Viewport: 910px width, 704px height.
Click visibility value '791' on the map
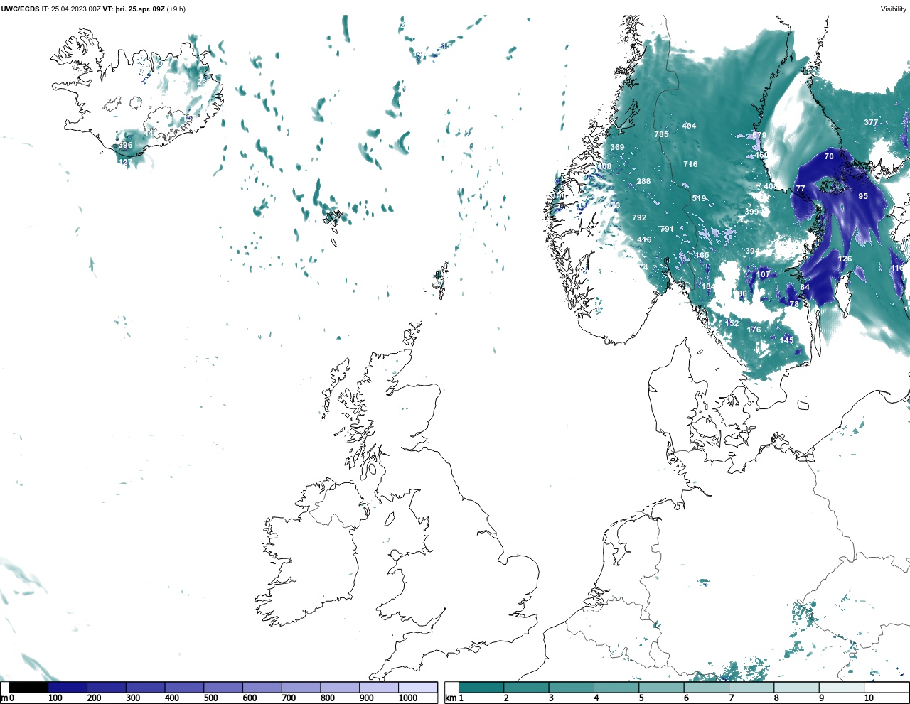click(x=666, y=229)
